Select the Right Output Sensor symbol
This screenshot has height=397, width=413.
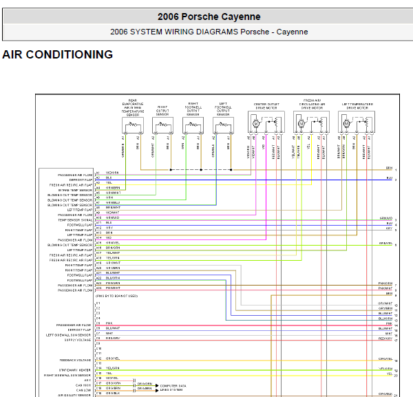tap(162, 125)
